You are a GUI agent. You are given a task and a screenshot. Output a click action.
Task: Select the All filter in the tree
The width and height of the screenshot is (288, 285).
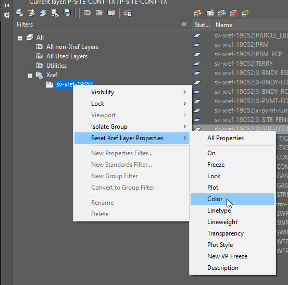[x=40, y=38]
